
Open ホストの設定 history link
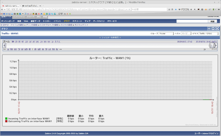[66, 25]
